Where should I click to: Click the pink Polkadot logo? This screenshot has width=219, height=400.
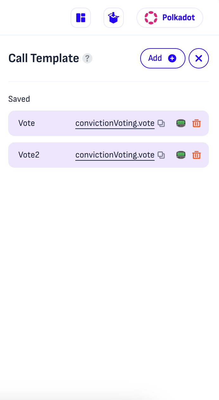[x=151, y=18]
